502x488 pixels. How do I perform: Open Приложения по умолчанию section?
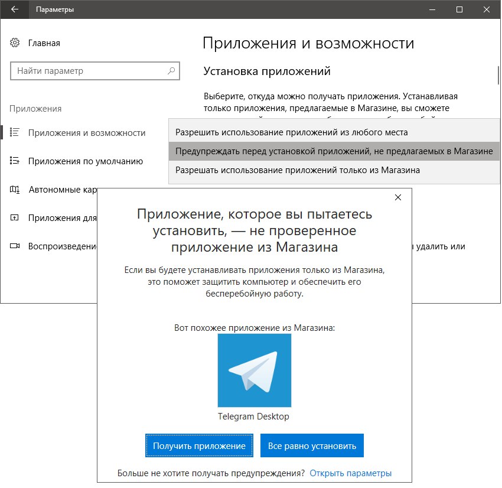pos(85,161)
